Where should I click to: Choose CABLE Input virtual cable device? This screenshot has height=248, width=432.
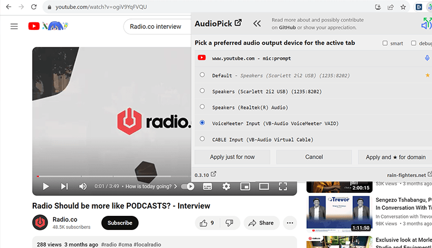click(202, 139)
